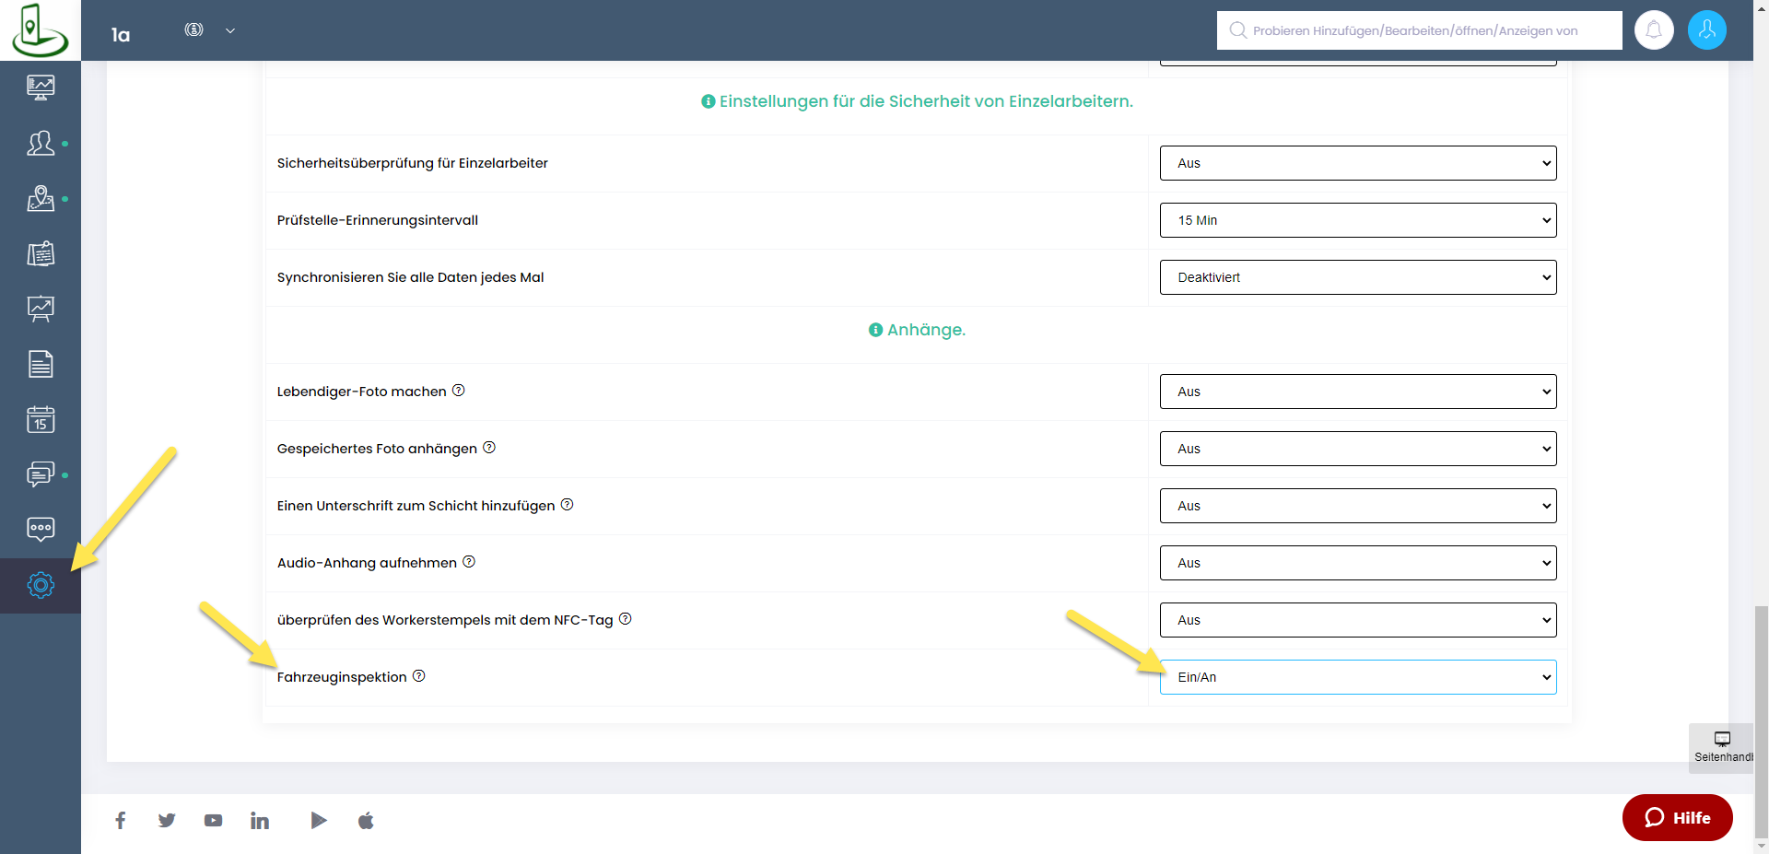This screenshot has height=854, width=1769.
Task: Open the Prüfstelle-Erinnerungsintervall 15 Min dropdown
Action: pos(1357,220)
